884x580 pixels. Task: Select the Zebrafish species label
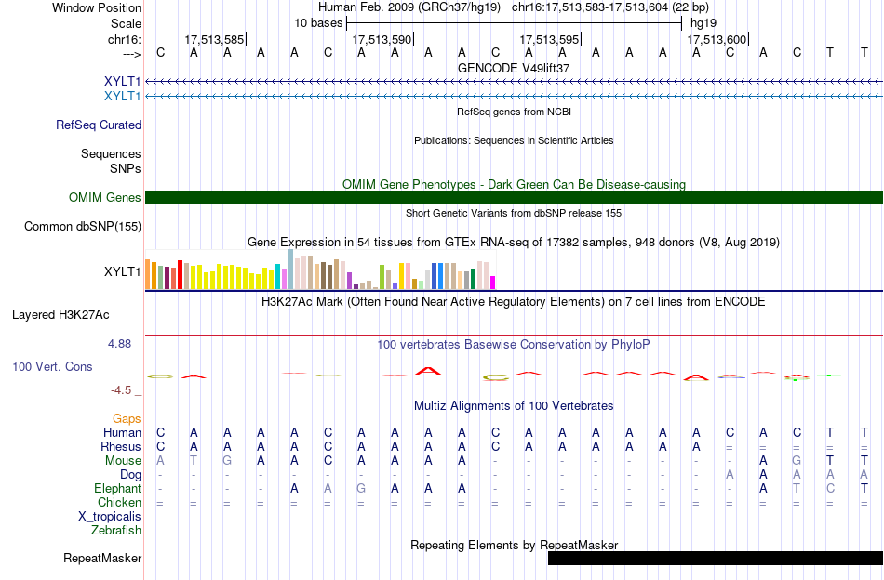(x=116, y=531)
